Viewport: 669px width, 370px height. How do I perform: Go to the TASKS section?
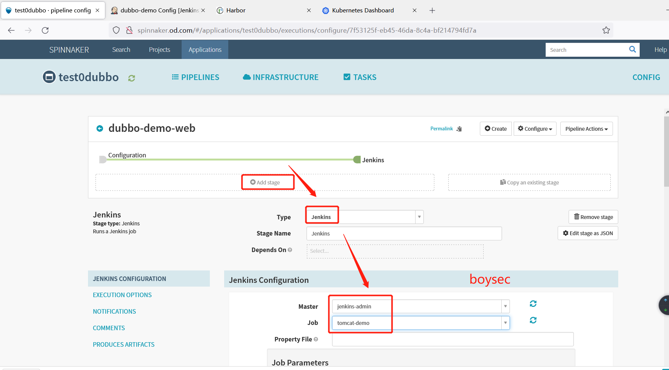click(x=360, y=77)
